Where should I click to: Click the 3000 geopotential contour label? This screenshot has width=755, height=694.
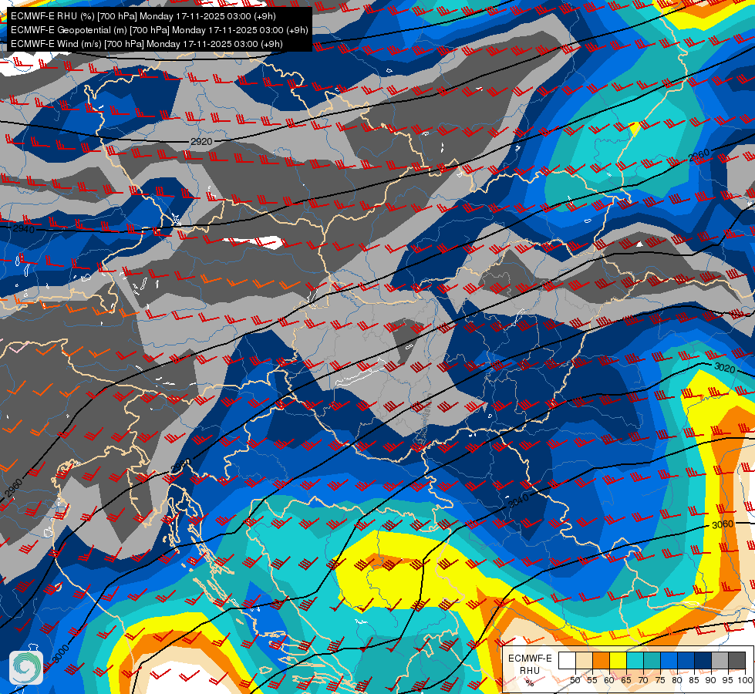61,655
